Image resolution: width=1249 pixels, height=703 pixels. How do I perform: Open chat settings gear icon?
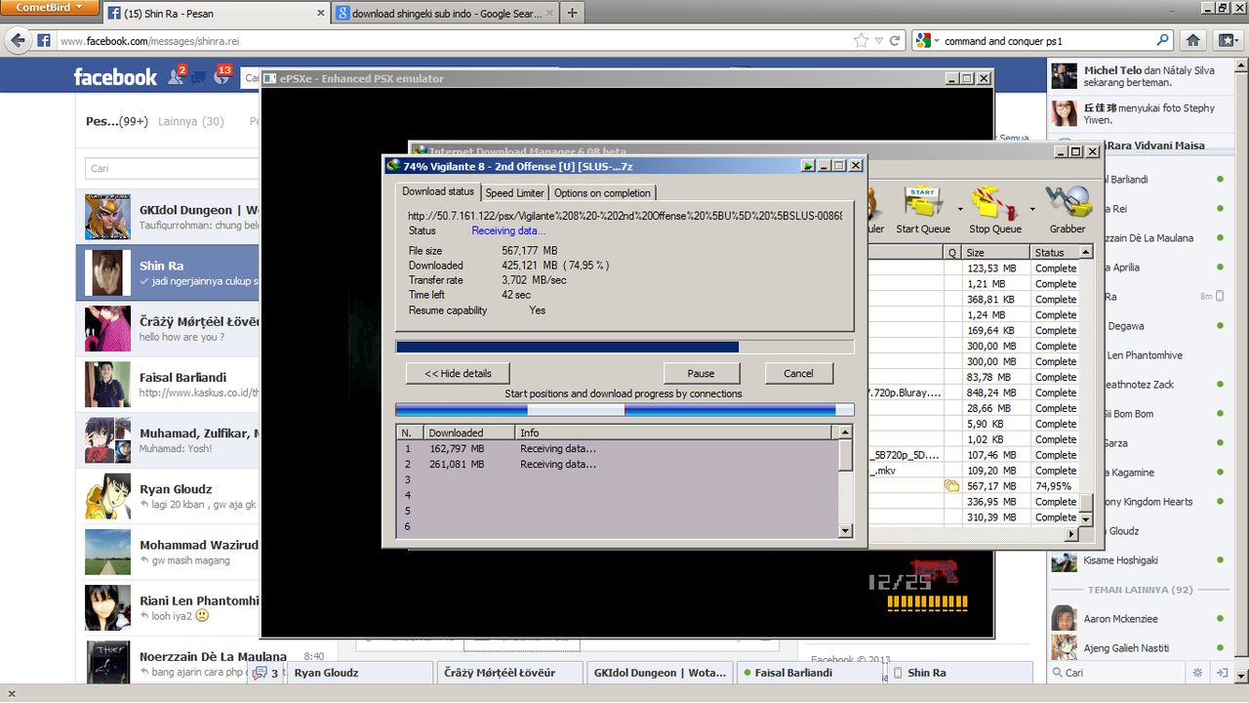[x=1197, y=673]
